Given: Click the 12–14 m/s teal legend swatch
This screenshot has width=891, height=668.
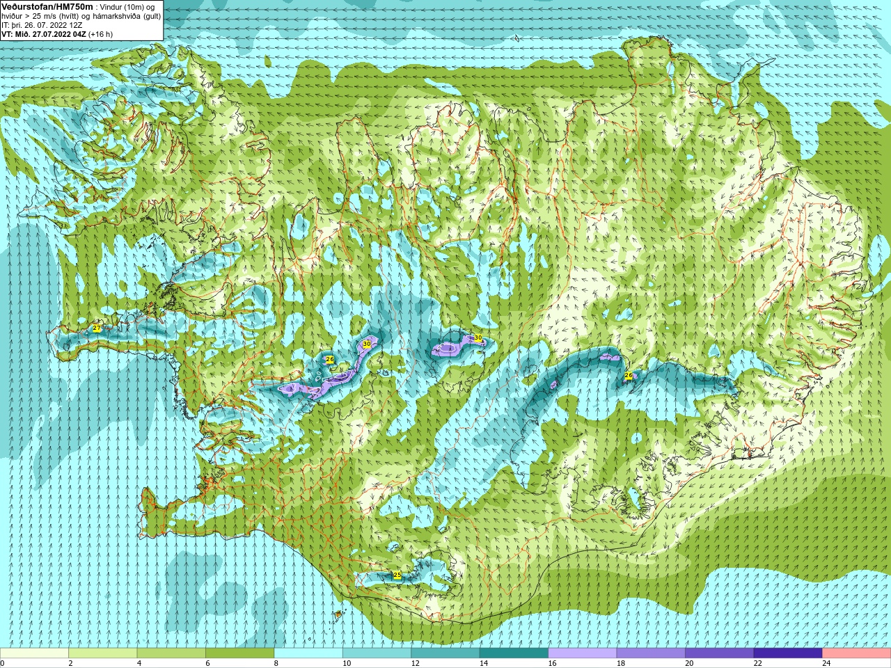Looking at the screenshot, I should tap(445, 653).
